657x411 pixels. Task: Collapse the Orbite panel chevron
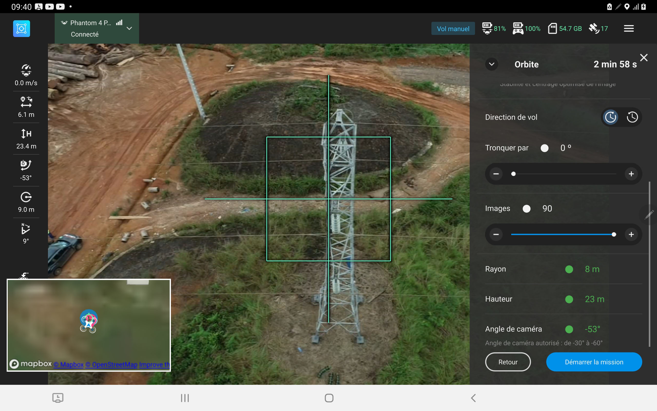491,64
